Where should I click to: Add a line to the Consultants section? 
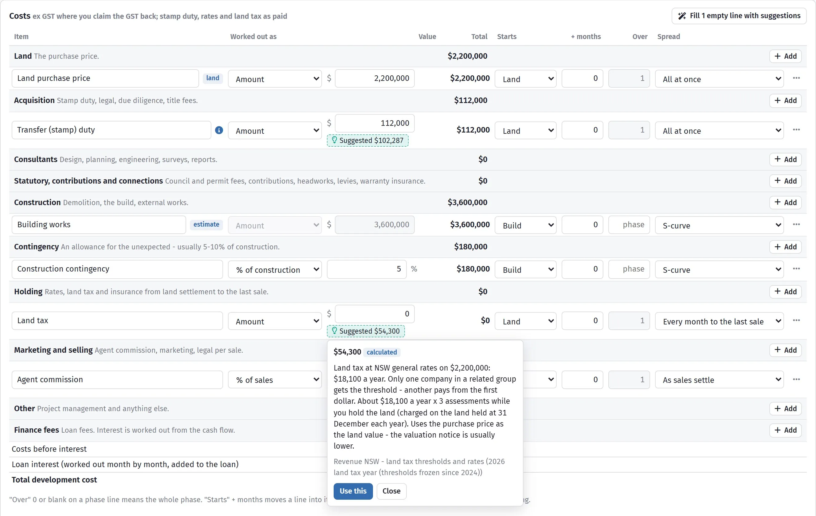coord(785,160)
